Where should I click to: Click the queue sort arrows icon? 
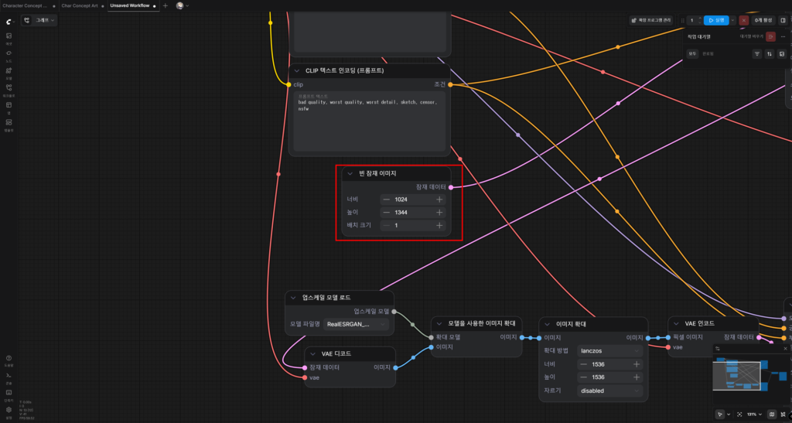click(x=770, y=54)
